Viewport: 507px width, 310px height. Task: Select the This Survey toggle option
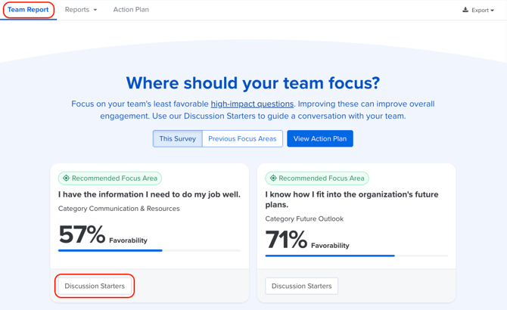click(x=178, y=138)
